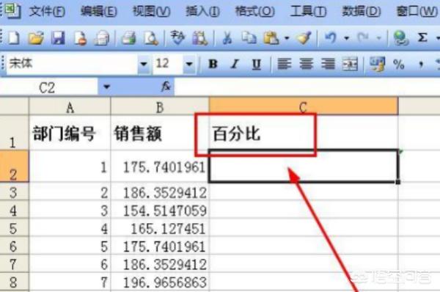Screen dimensions: 440x292
Task: Open the 数据(D) menu
Action: tap(362, 12)
